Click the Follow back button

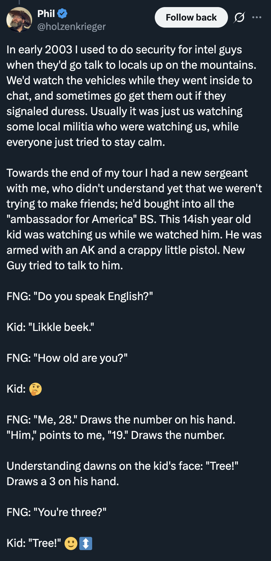pos(191,17)
